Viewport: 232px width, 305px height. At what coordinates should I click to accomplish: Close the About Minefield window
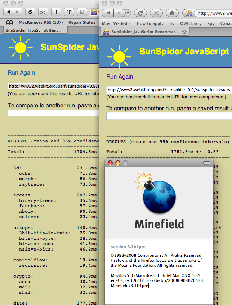point(110,163)
